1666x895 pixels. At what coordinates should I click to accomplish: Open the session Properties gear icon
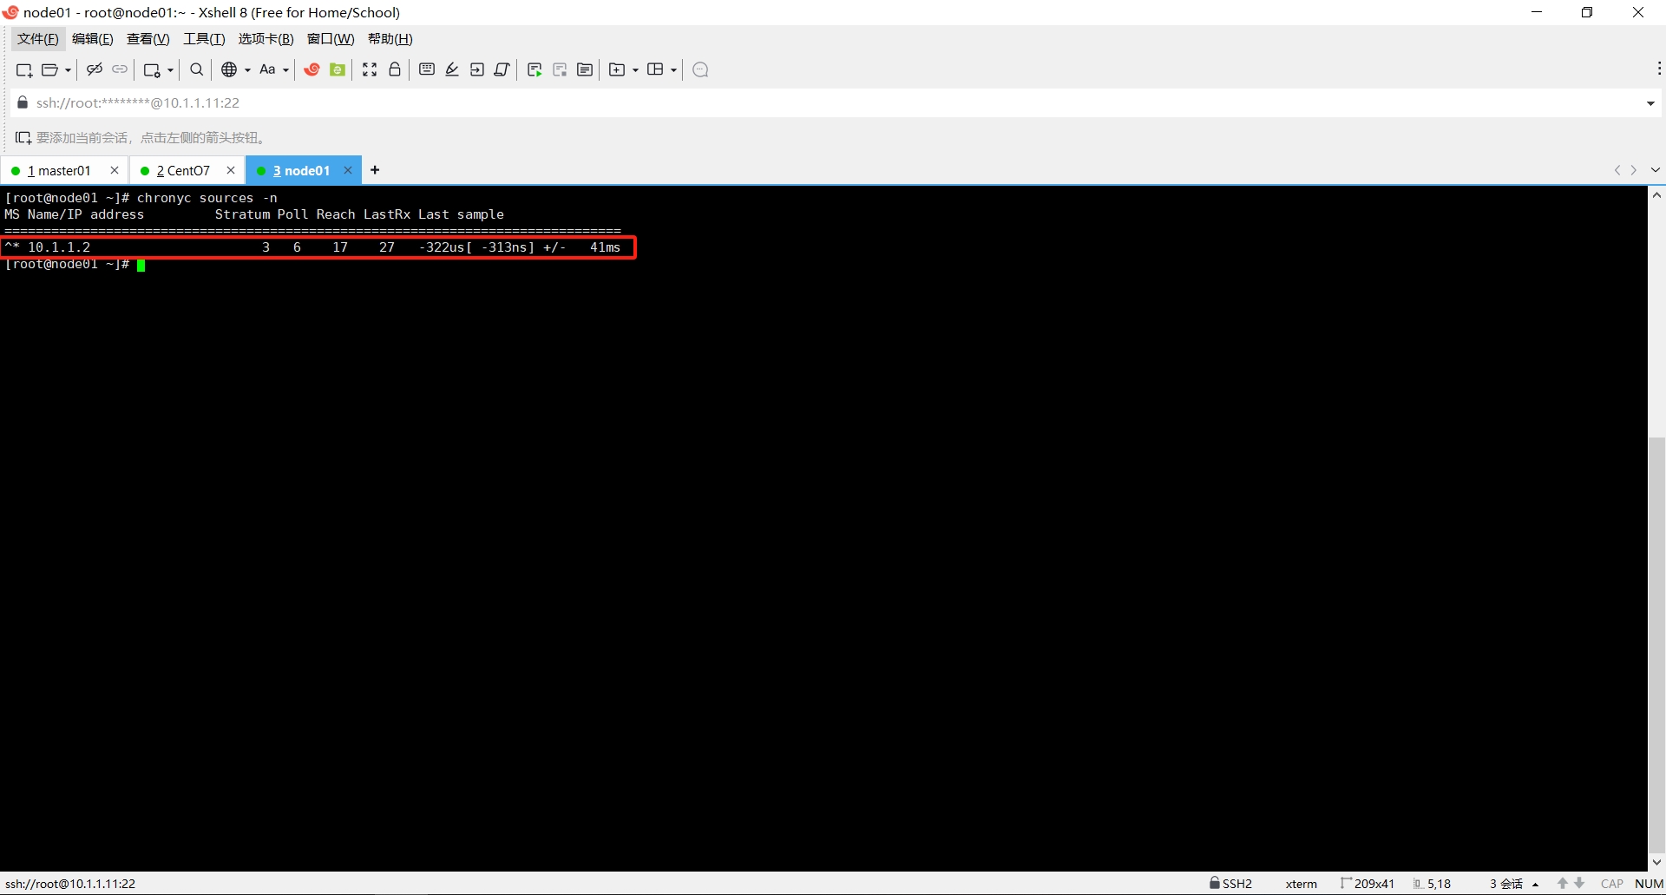point(153,70)
